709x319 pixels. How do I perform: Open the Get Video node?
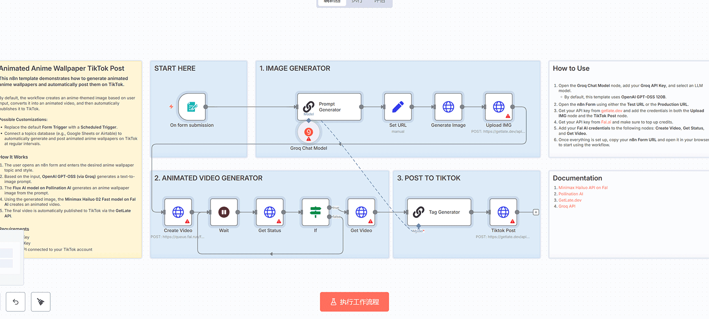point(361,212)
